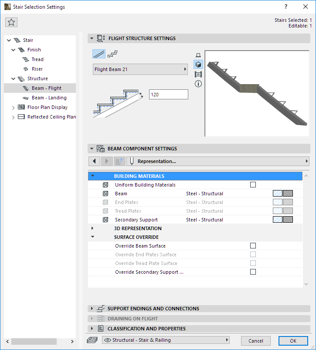
Task: Click the Tread Plates material icon
Action: [x=105, y=211]
